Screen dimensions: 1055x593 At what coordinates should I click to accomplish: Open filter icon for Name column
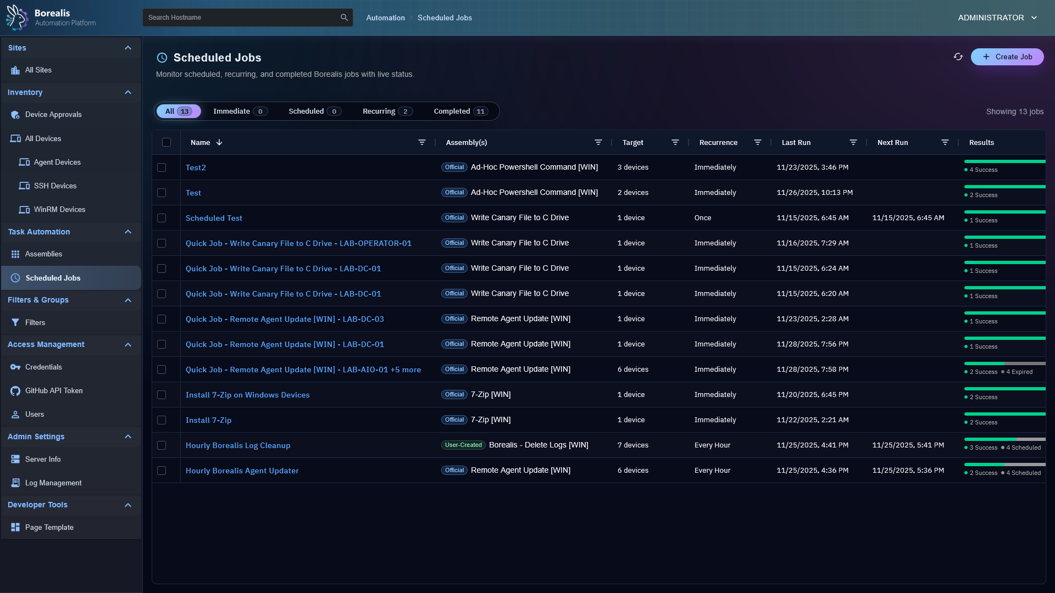pos(422,142)
